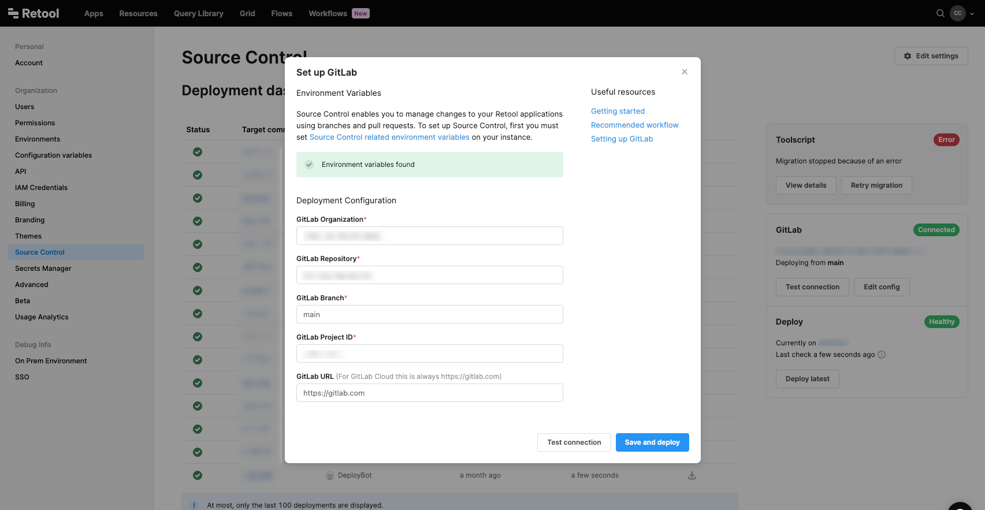Click the GitLab Project ID field
This screenshot has width=985, height=510.
[430, 353]
